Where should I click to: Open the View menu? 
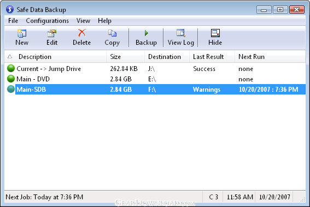pyautogui.click(x=83, y=21)
